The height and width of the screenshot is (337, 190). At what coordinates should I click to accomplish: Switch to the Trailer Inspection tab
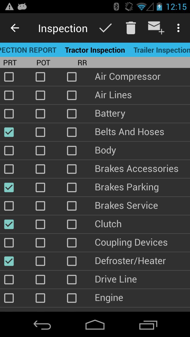(161, 50)
